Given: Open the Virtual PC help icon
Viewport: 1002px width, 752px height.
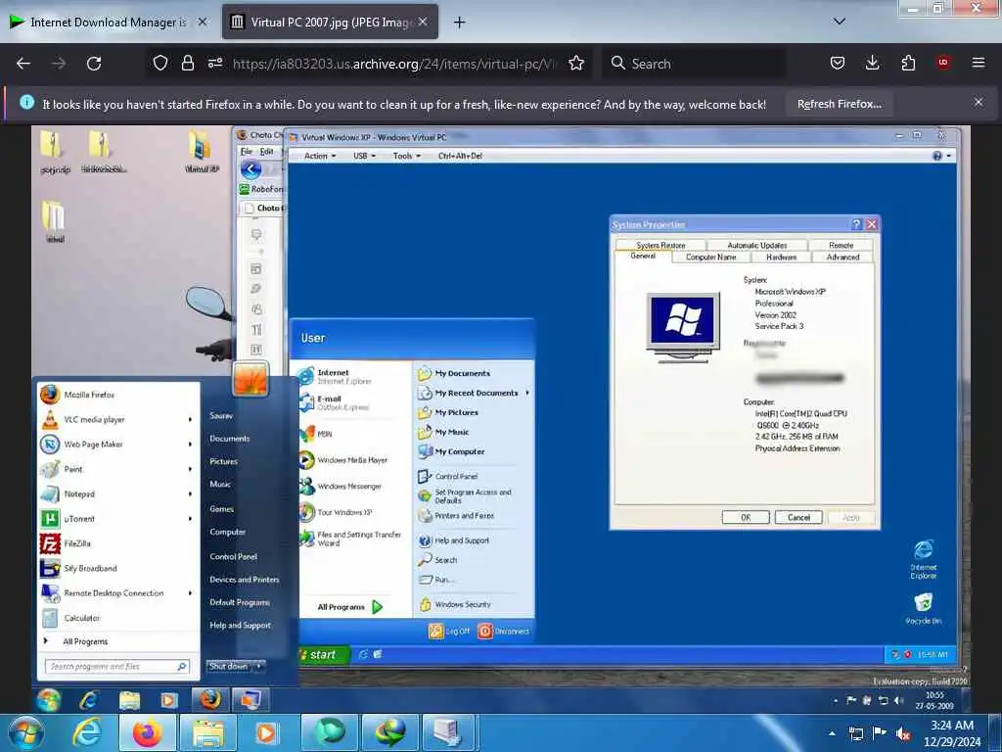Looking at the screenshot, I should [937, 156].
